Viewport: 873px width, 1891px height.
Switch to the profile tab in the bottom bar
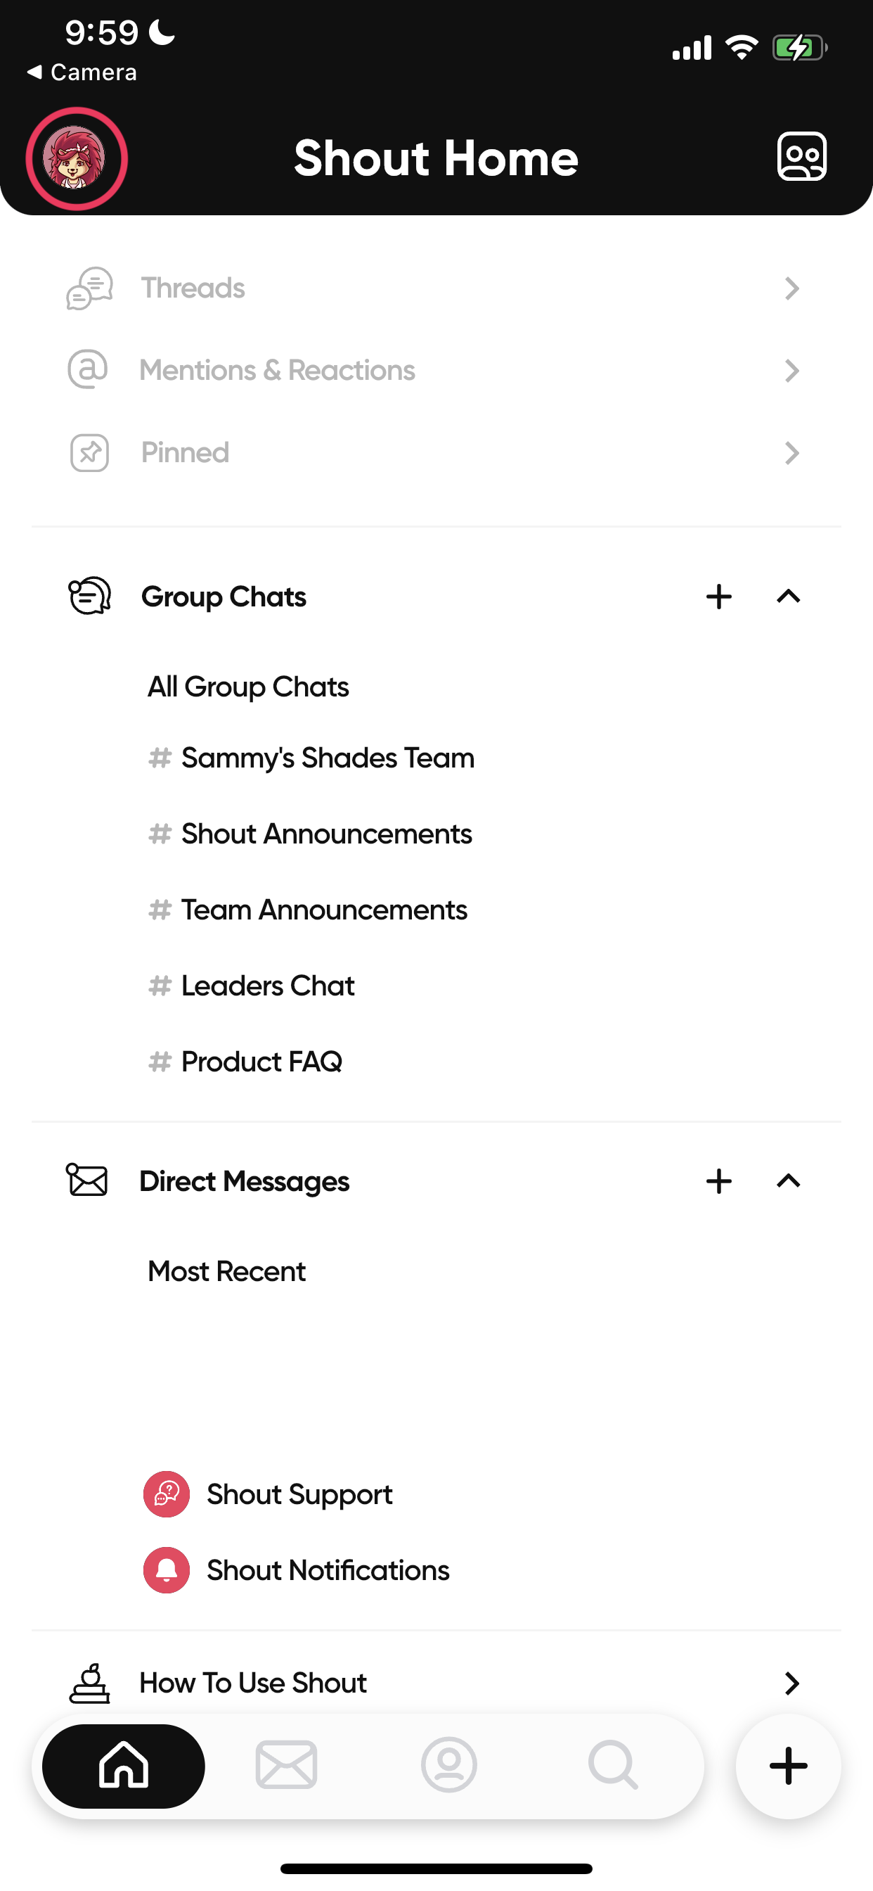449,1765
